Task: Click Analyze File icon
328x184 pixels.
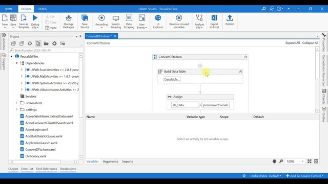Action: click(x=199, y=18)
